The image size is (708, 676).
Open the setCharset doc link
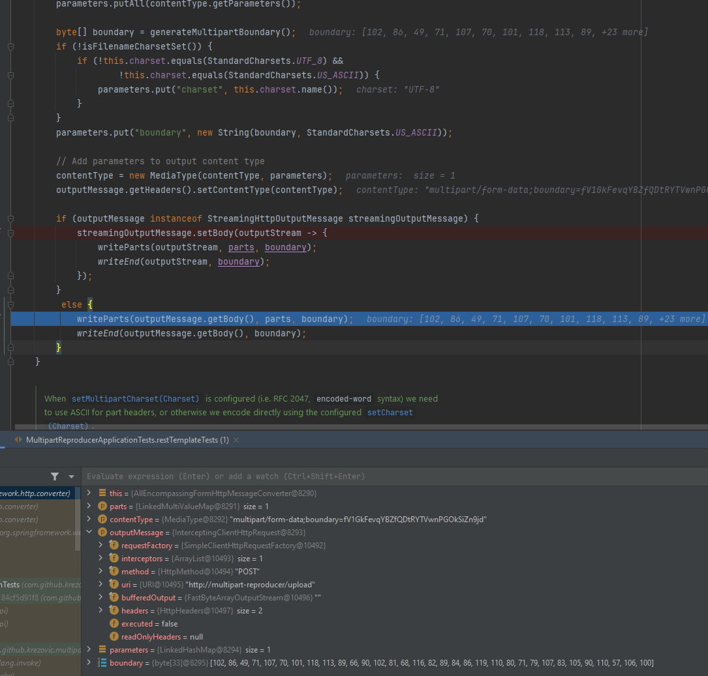click(390, 412)
